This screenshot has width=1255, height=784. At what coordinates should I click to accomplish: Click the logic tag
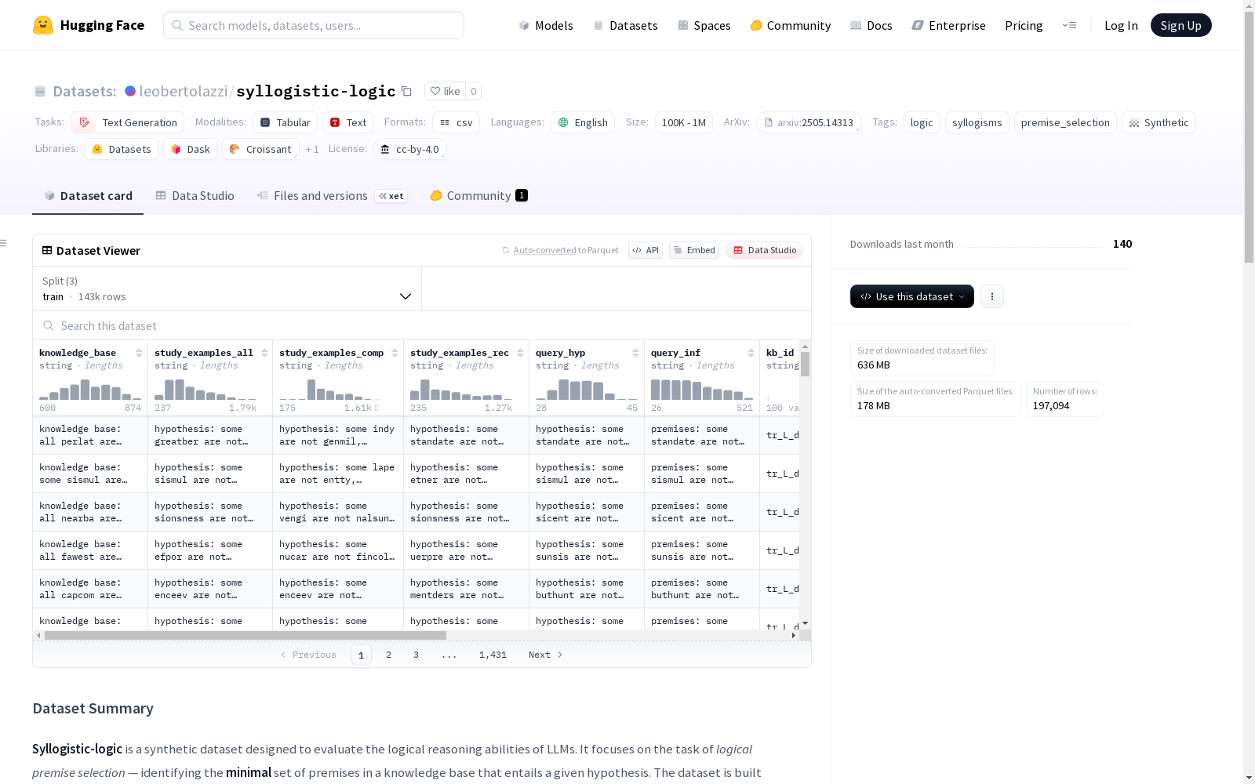[x=922, y=122]
